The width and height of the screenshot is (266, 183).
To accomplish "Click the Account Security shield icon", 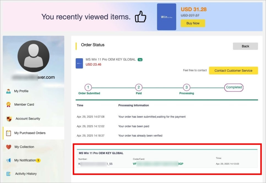I will [x=9, y=119].
